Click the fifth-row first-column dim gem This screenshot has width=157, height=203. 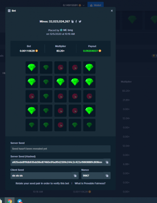point(32,125)
